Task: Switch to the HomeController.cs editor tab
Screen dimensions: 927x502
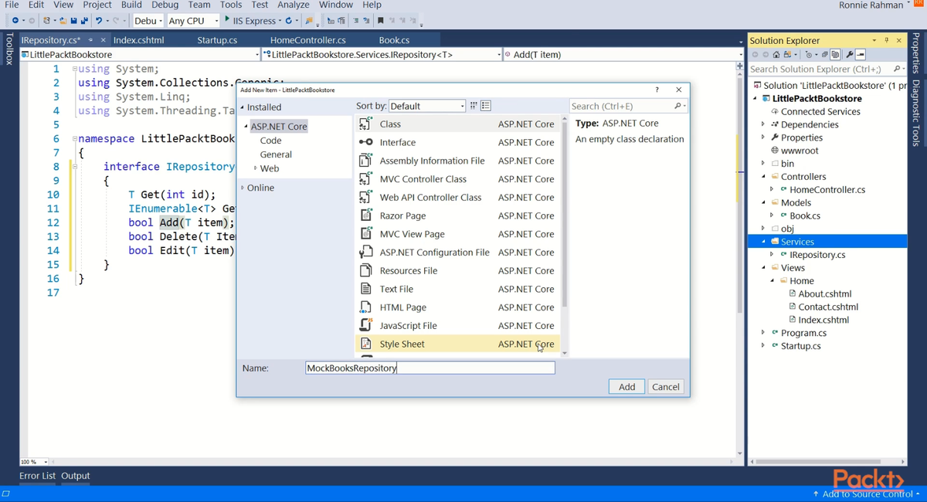Action: pyautogui.click(x=308, y=40)
